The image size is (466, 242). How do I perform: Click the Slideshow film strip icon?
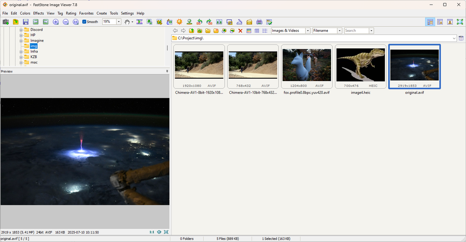[x=139, y=22]
